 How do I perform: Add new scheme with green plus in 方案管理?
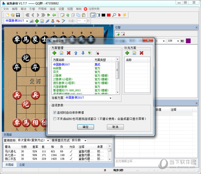point(54,53)
